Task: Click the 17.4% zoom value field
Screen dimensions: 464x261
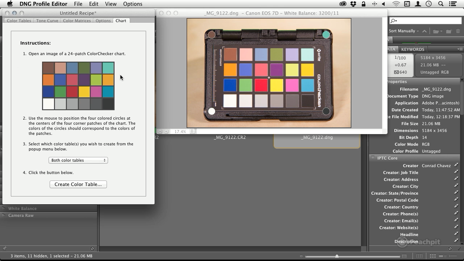Action: (180, 131)
